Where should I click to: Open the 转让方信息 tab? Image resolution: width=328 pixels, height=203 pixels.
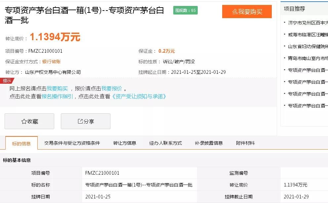coord(125,143)
